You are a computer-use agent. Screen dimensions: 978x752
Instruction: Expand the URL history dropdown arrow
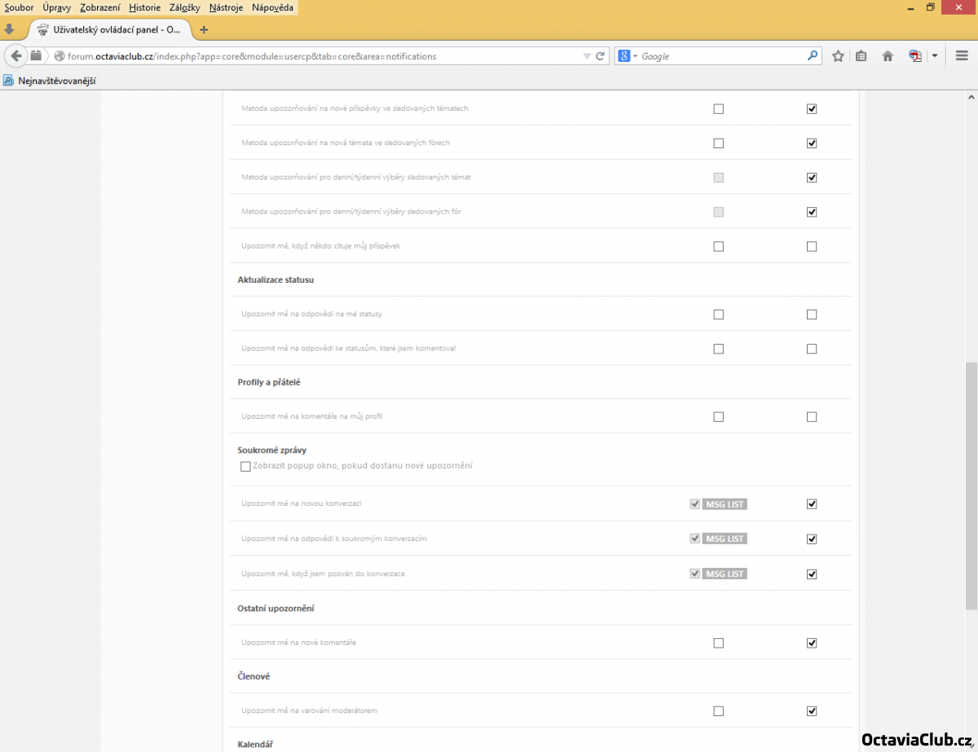point(587,56)
